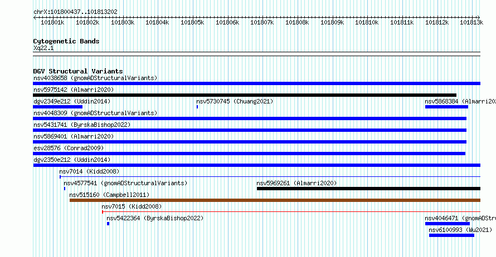Click blue bar of esv28576
The height and width of the screenshot is (257, 496).
coord(249,154)
